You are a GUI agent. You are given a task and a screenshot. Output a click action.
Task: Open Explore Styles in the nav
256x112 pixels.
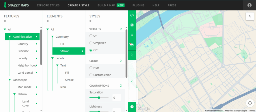tap(48, 5)
